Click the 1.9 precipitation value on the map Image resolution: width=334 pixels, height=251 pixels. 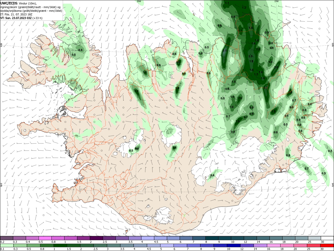pyautogui.click(x=251, y=28)
